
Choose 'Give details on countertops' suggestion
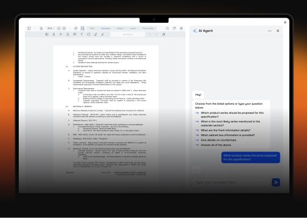tap(218, 140)
